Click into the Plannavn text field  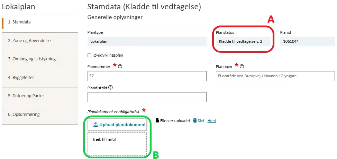(x=275, y=76)
